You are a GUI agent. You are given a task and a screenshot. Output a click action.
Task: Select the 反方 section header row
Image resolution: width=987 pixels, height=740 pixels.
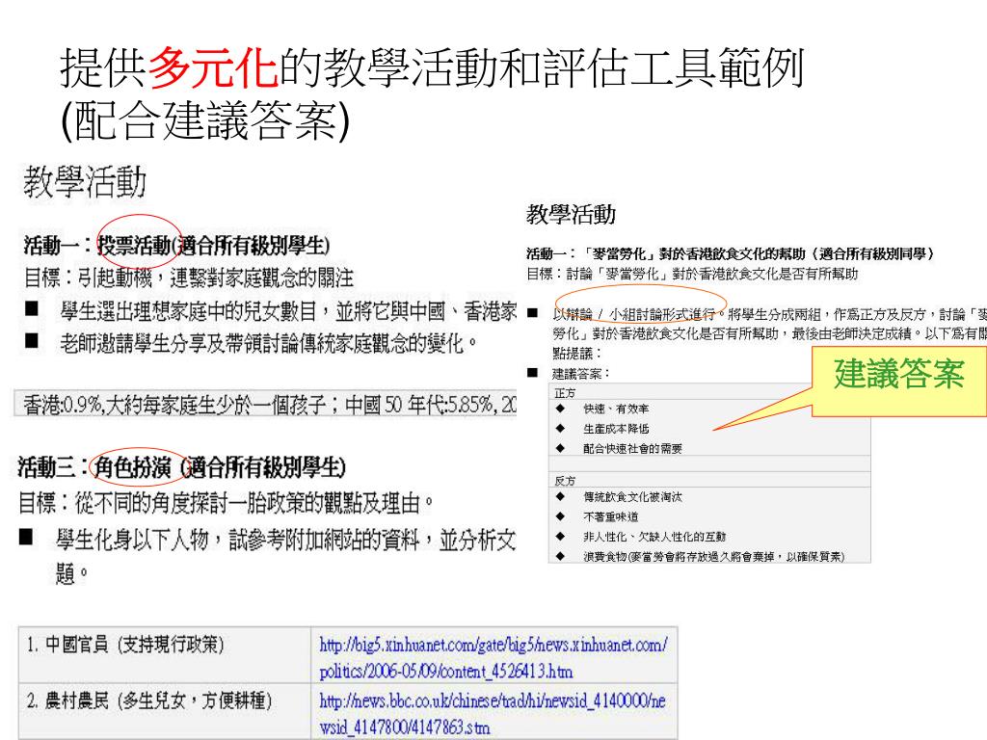pos(711,480)
